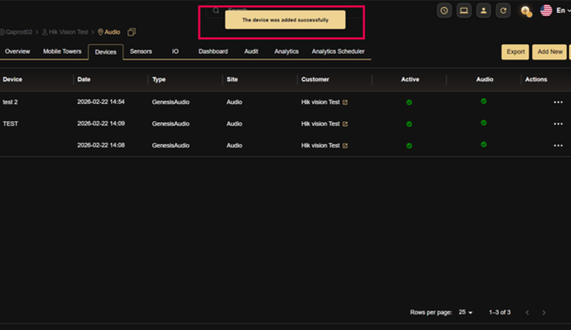This screenshot has width=571, height=330.
Task: Select the Devices tab
Action: 106,52
